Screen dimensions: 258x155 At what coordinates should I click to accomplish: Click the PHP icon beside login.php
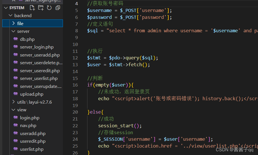16,118
